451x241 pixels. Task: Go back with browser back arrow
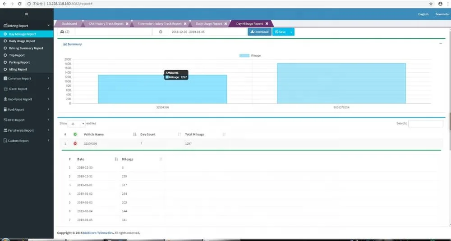coord(5,4)
